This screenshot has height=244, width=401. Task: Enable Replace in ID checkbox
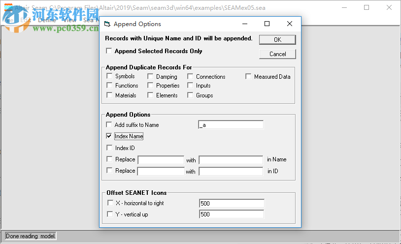point(109,170)
